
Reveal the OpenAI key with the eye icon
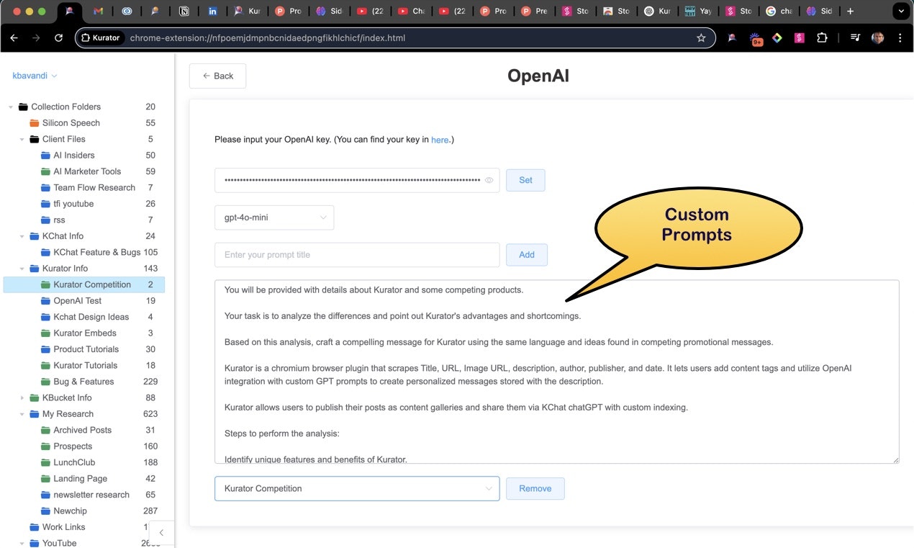point(489,180)
